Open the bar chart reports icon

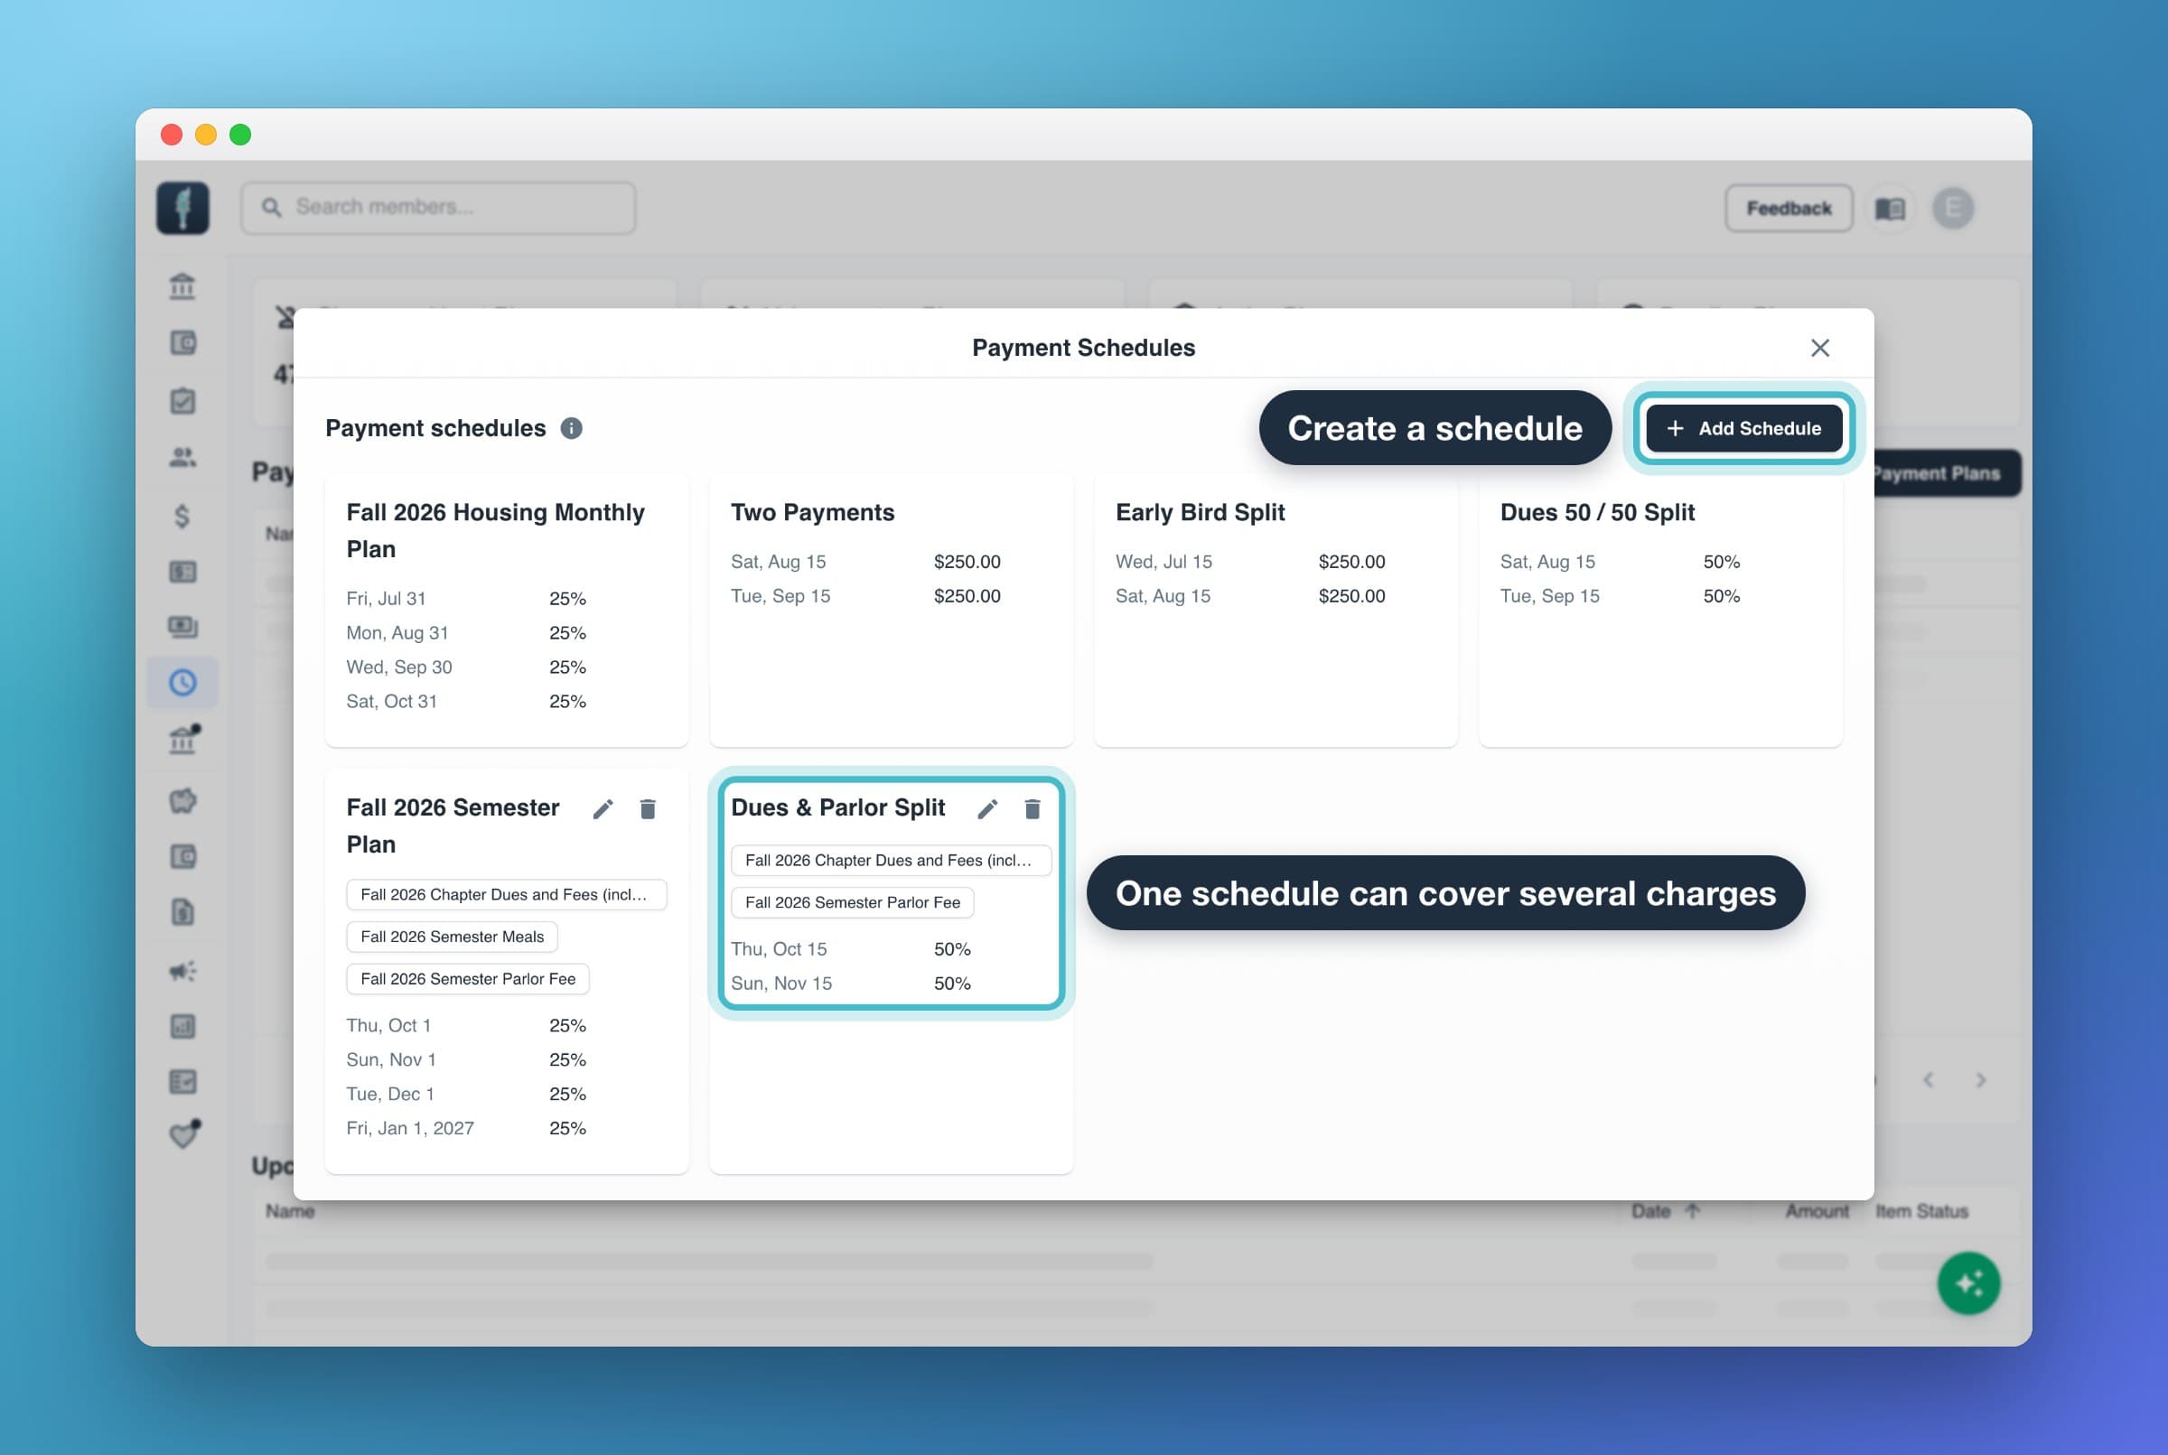[182, 1026]
